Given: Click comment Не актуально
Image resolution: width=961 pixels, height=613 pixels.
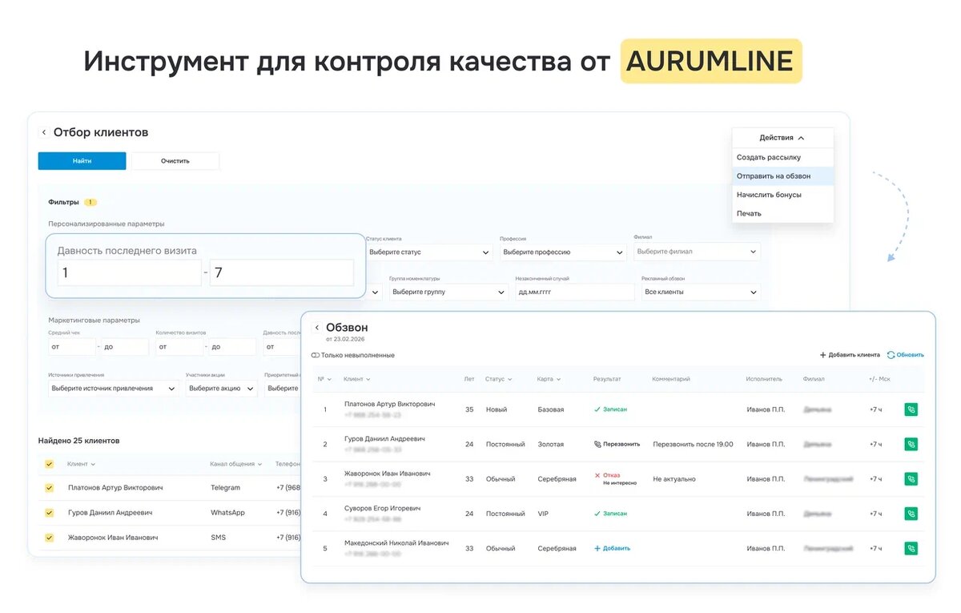Looking at the screenshot, I should [x=674, y=479].
